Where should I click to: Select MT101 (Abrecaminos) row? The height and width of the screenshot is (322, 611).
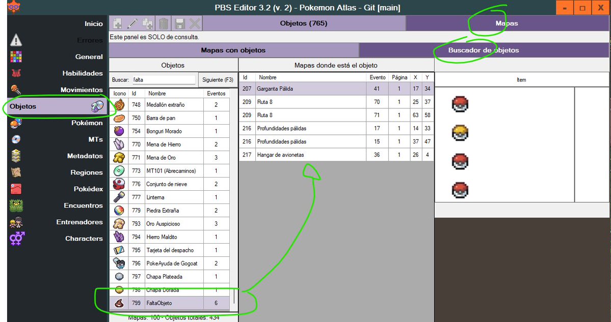tap(170, 171)
